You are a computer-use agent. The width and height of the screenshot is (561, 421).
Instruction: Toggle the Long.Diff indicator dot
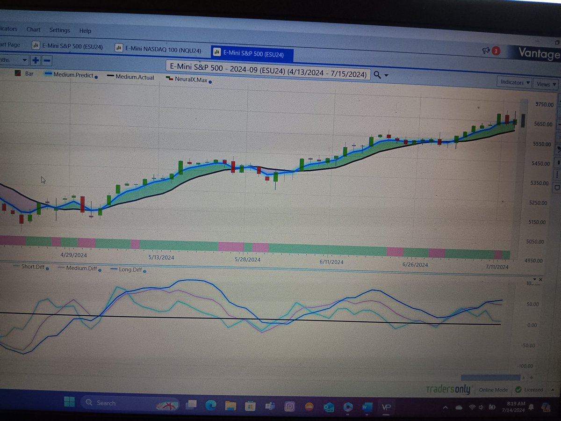(x=144, y=271)
